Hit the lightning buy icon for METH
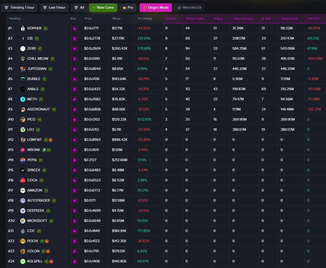This screenshot has width=326, height=268. click(74, 99)
